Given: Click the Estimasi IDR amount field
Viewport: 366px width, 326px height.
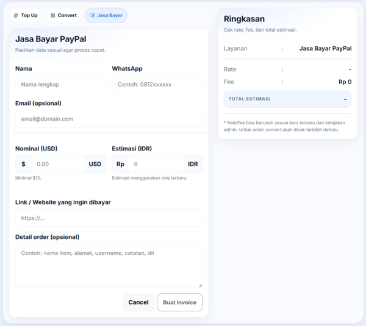Looking at the screenshot, I should 156,164.
